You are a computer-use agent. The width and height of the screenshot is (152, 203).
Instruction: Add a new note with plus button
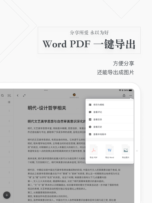[7, 195]
